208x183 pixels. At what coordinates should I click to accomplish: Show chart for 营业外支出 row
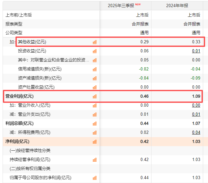coord(95,114)
